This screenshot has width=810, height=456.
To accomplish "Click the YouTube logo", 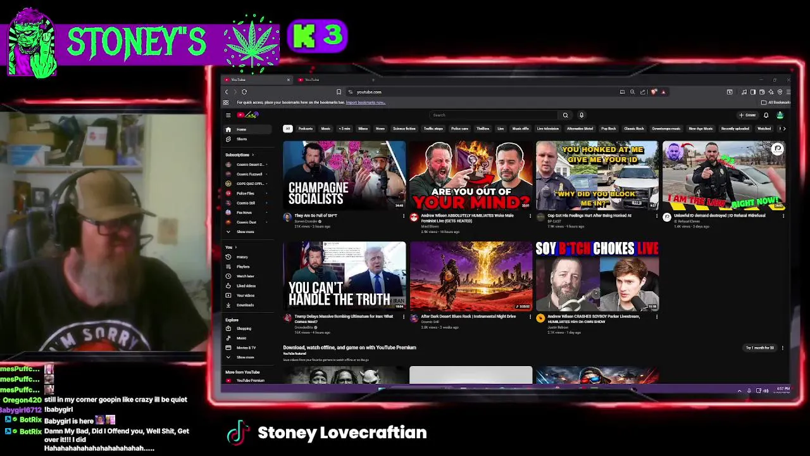I will coord(248,115).
